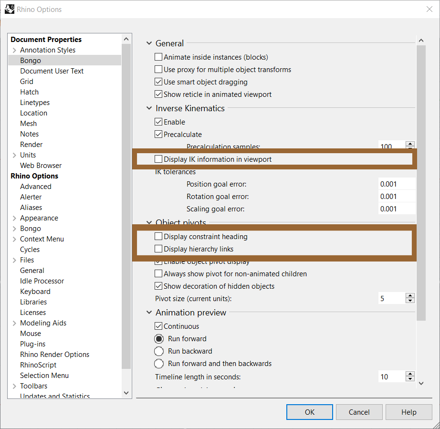Image resolution: width=440 pixels, height=429 pixels.
Task: Choose Run forward and then backwards
Action: click(159, 363)
